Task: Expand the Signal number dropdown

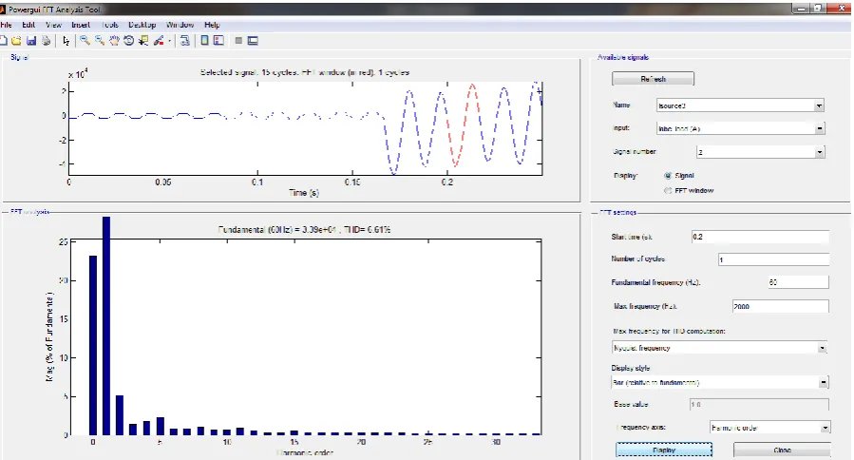Action: (820, 152)
